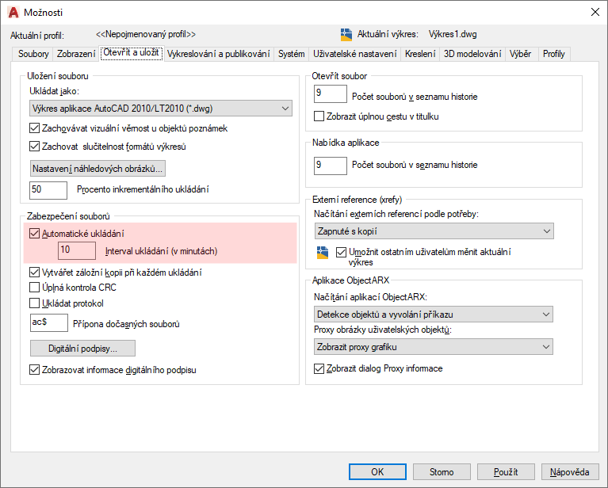Apply settings with Použít button
The height and width of the screenshot is (488, 608).
pos(506,471)
